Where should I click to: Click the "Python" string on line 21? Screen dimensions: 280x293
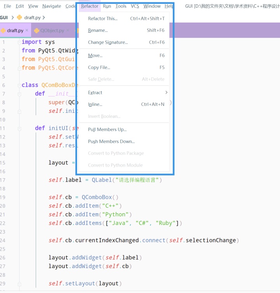(x=115, y=214)
